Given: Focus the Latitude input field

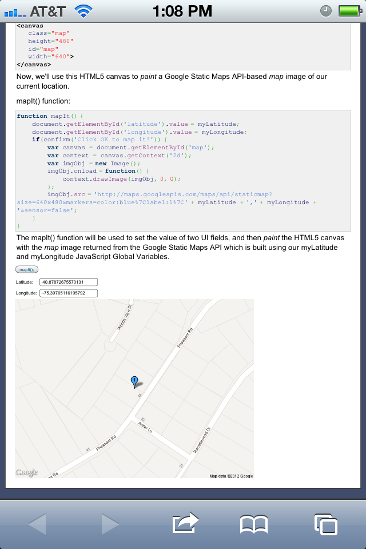Looking at the screenshot, I should pyautogui.click(x=68, y=282).
